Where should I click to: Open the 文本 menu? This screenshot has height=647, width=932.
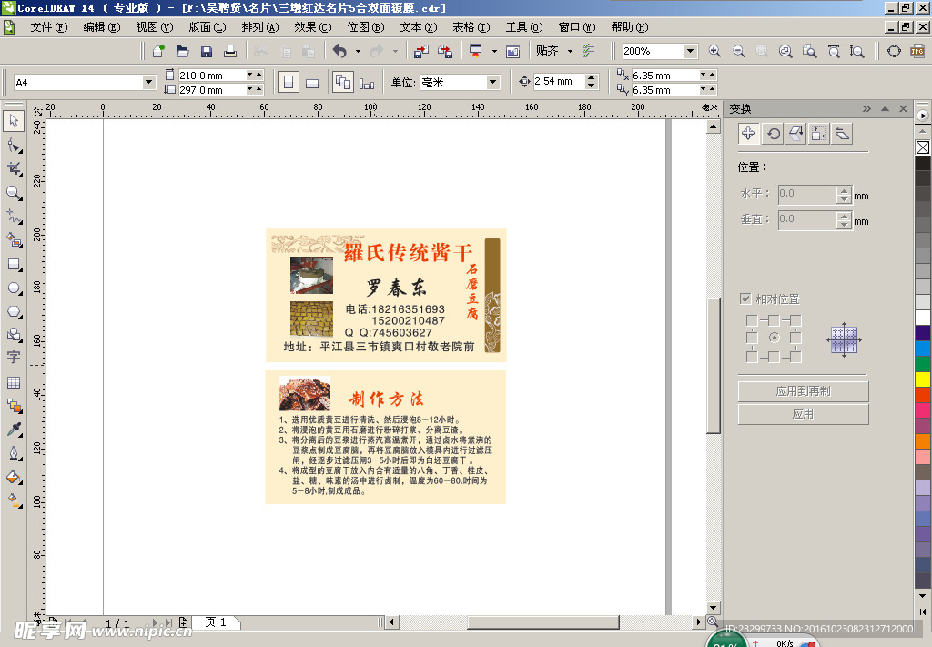[417, 27]
